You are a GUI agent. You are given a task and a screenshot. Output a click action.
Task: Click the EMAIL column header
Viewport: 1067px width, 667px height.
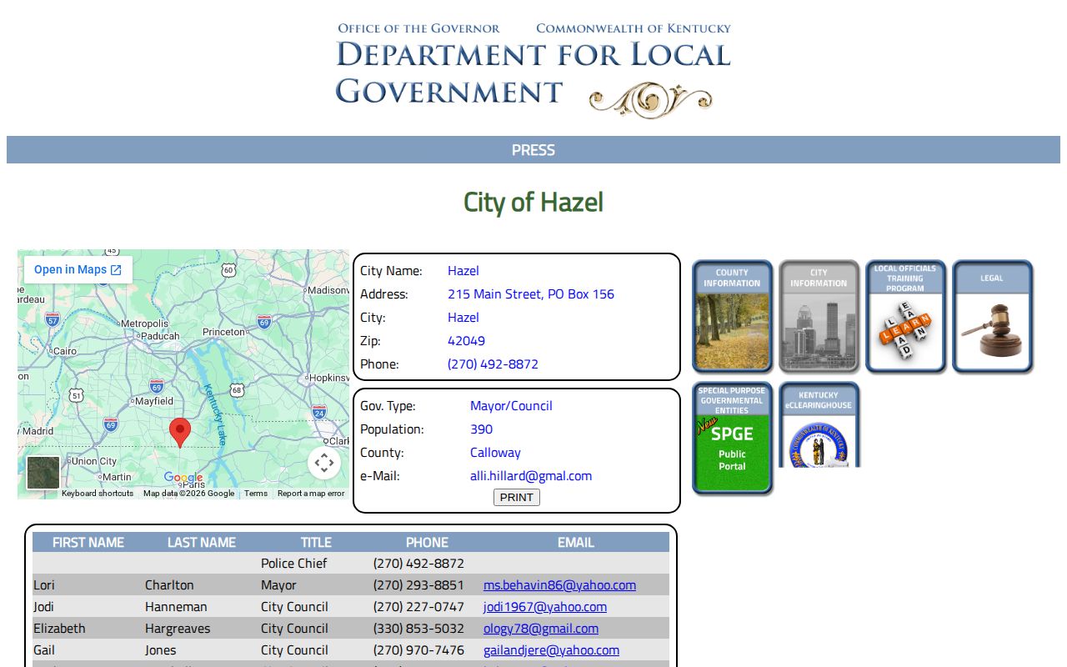click(576, 542)
